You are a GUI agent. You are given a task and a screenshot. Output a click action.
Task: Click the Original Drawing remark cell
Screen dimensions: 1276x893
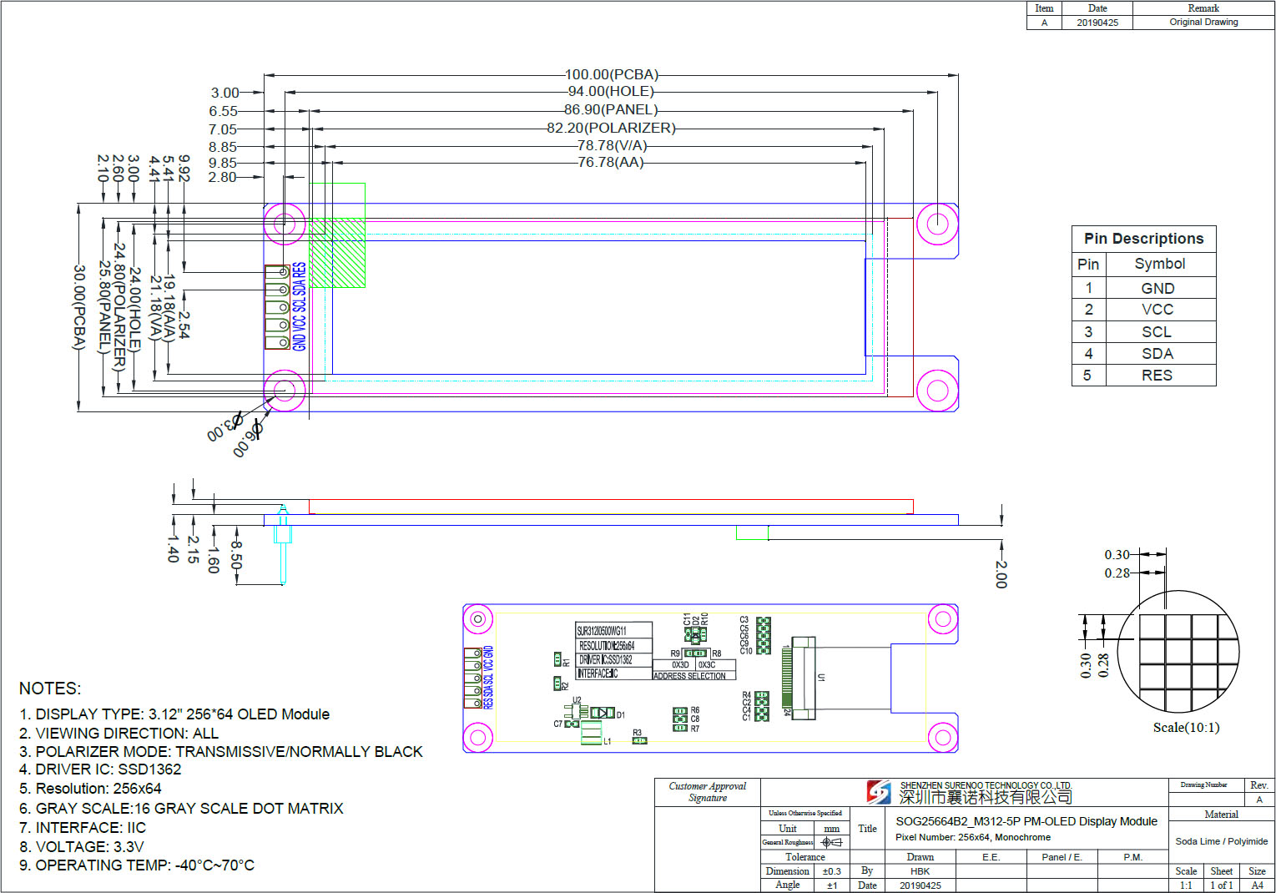[x=1203, y=23]
